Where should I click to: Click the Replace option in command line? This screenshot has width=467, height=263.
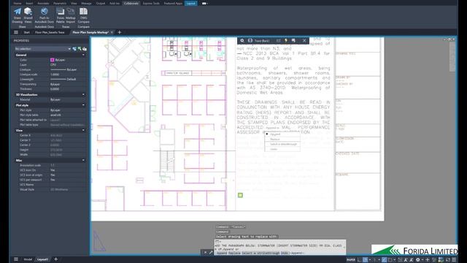(x=234, y=254)
